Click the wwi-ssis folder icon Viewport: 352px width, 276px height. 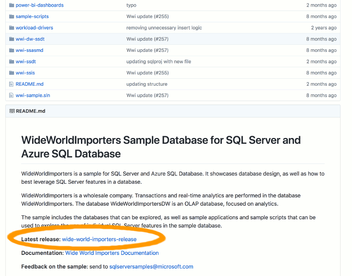point(11,73)
